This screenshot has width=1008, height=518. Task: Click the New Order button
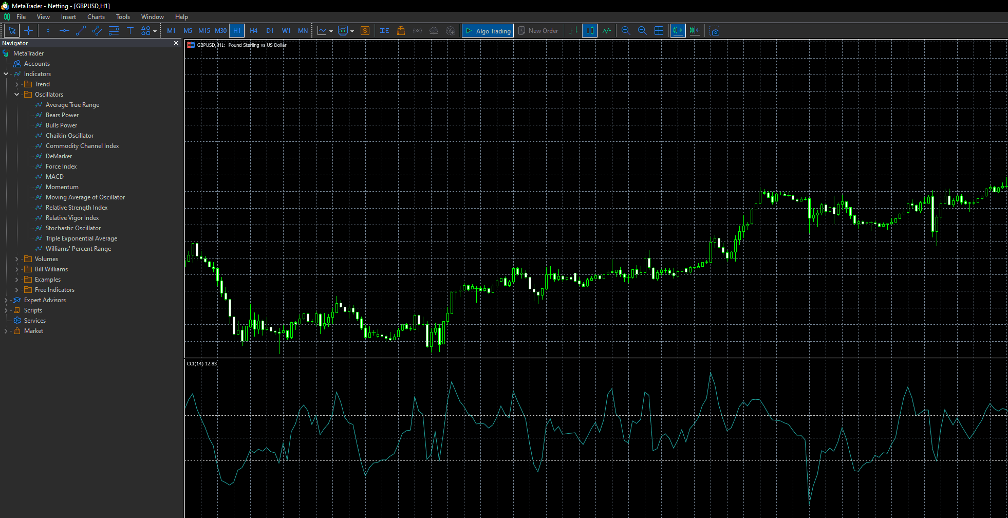tap(538, 30)
